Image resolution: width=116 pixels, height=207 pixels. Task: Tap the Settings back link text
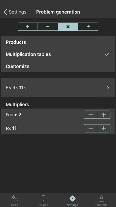(18, 12)
